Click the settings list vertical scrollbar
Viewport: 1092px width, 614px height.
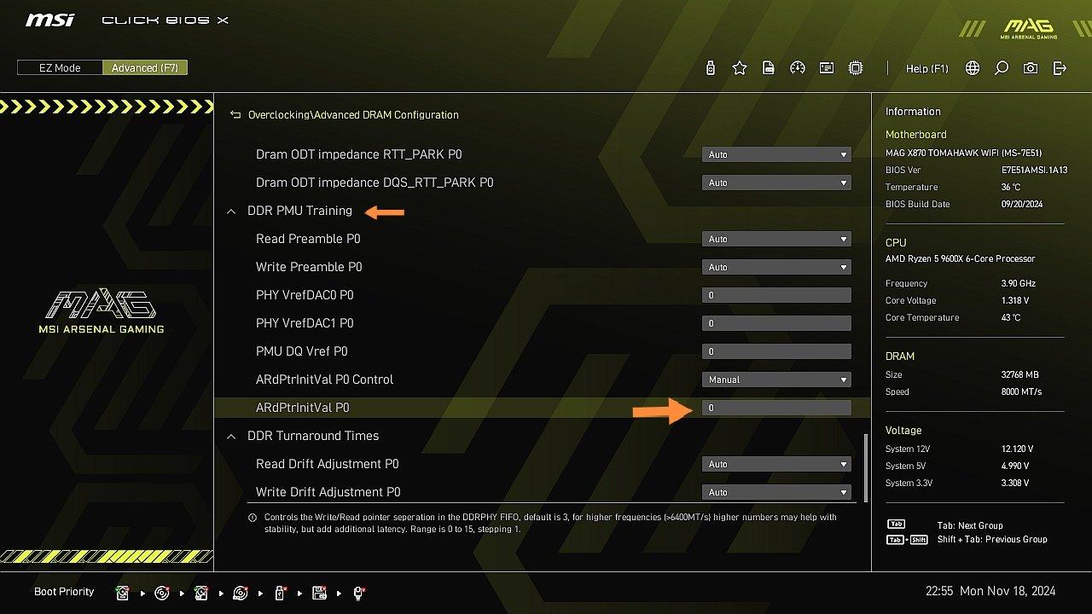[865, 467]
